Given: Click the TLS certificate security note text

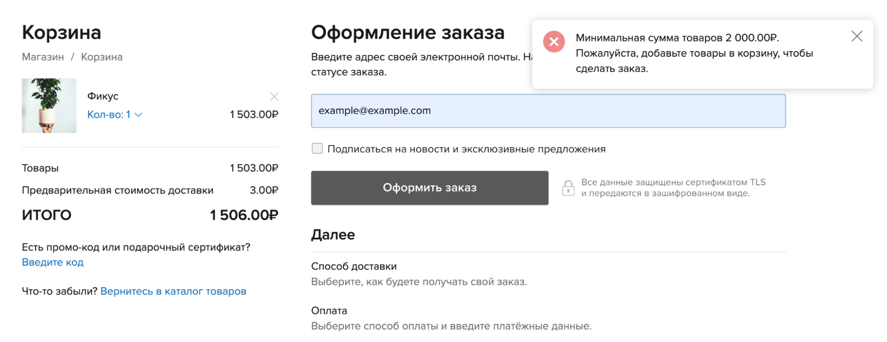Looking at the screenshot, I should point(673,188).
